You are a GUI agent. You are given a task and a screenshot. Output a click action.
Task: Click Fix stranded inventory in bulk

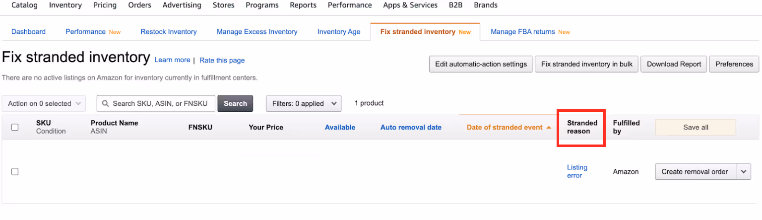[587, 64]
